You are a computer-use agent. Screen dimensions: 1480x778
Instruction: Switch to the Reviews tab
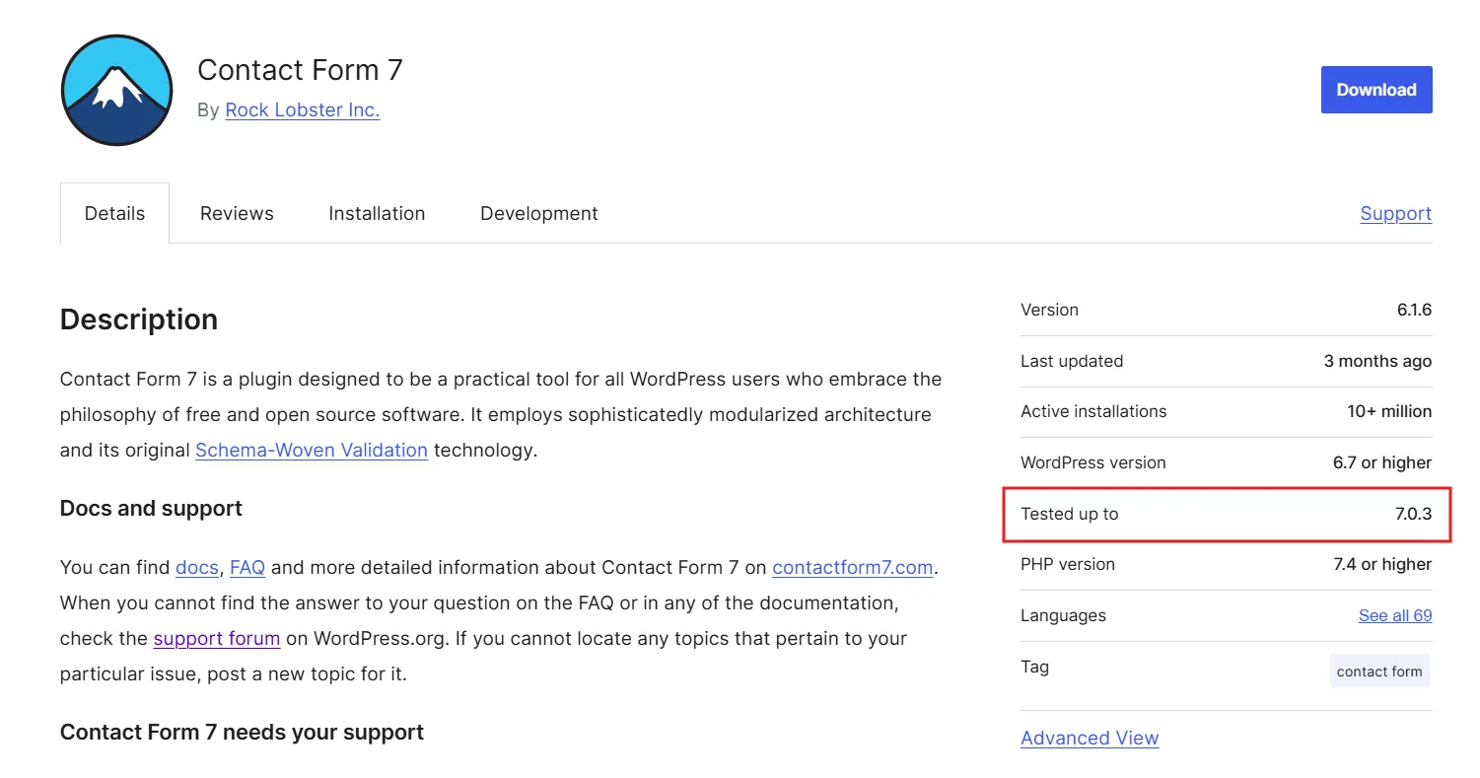pos(237,213)
